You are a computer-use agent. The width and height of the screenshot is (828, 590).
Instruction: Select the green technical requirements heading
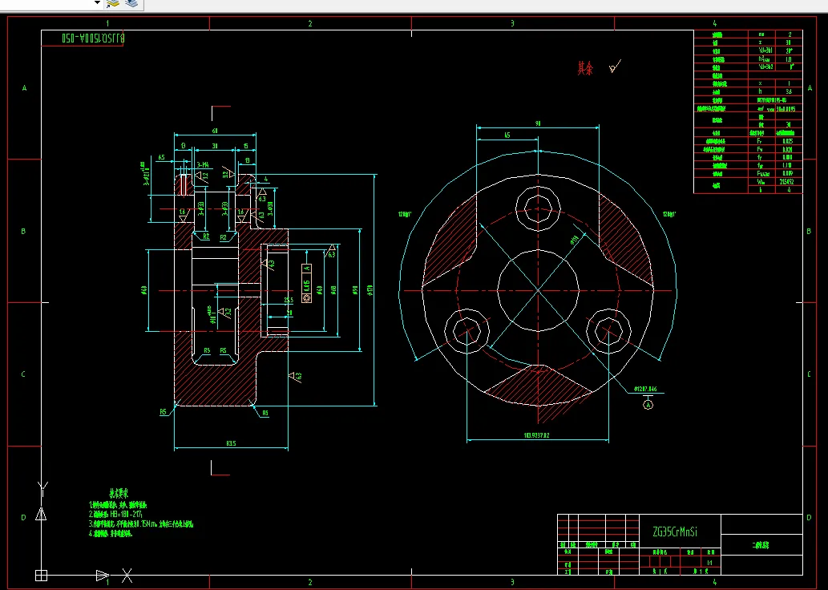(x=119, y=493)
